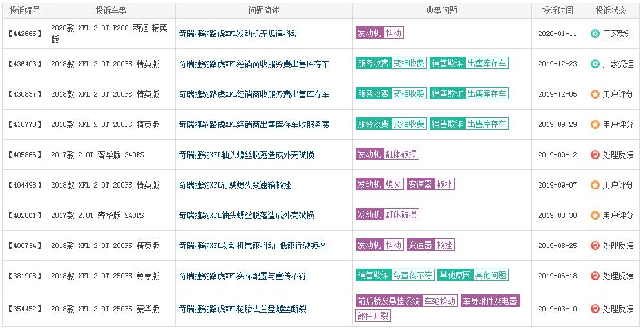Click status icon for complaint 436403

595,64
